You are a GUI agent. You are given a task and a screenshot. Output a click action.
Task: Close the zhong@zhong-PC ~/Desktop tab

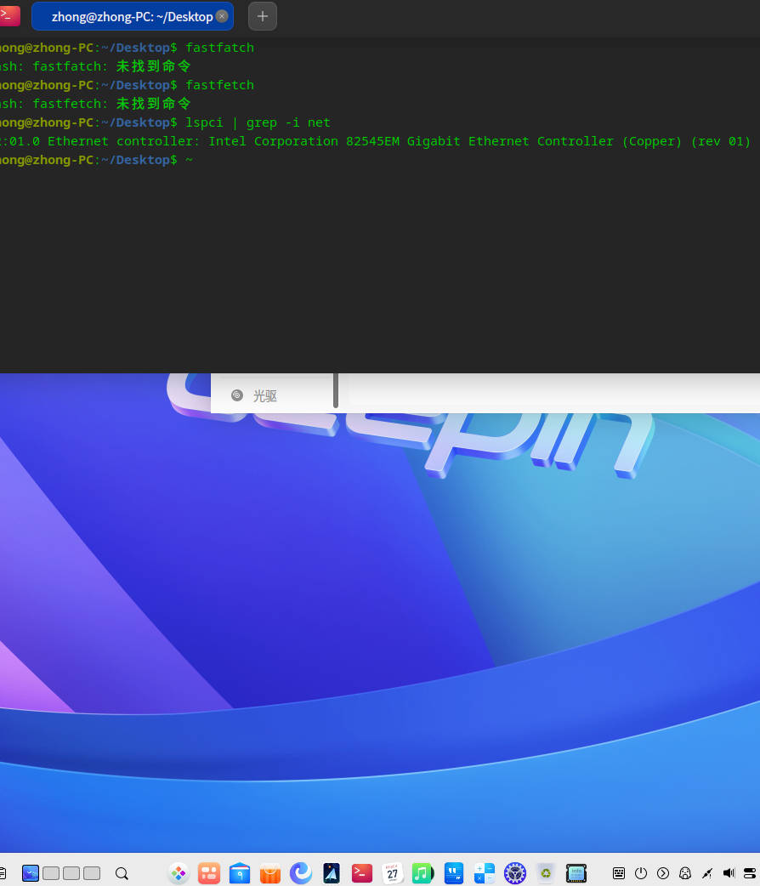[x=222, y=16]
